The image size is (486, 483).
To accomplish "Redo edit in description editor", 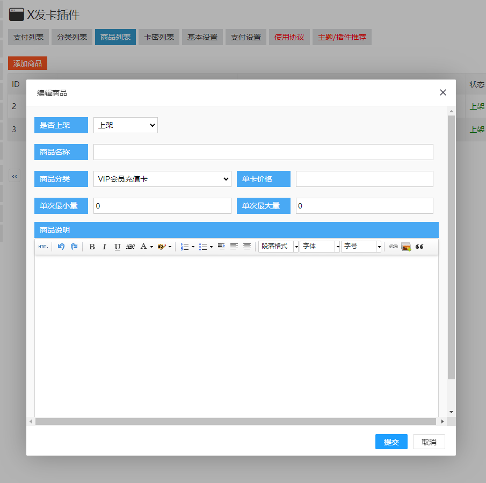I will click(x=74, y=247).
